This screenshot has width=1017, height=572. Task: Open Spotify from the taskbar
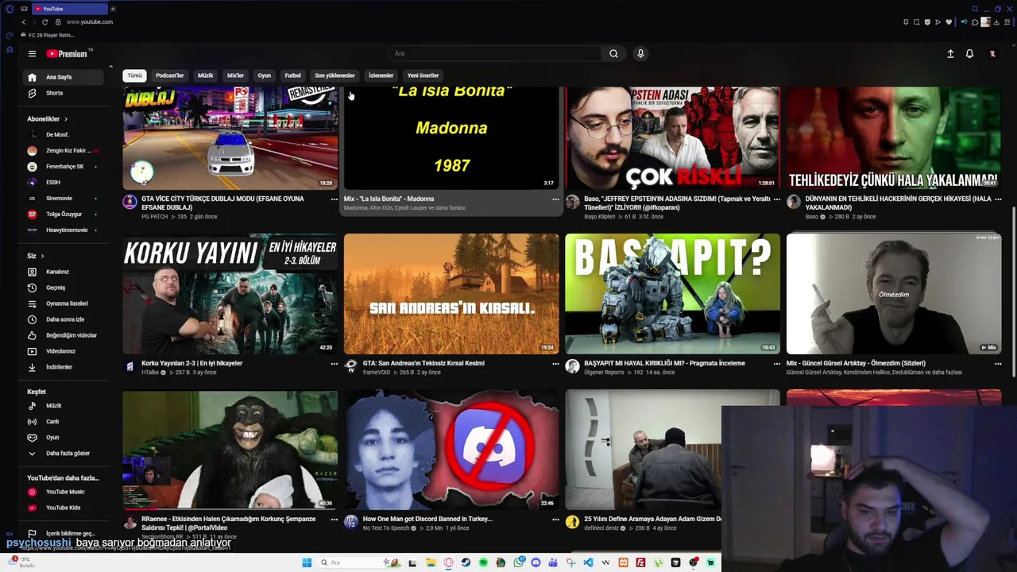pyautogui.click(x=483, y=562)
